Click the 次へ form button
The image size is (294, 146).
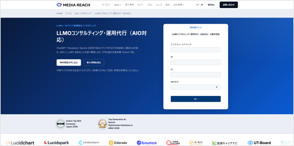coord(196,99)
